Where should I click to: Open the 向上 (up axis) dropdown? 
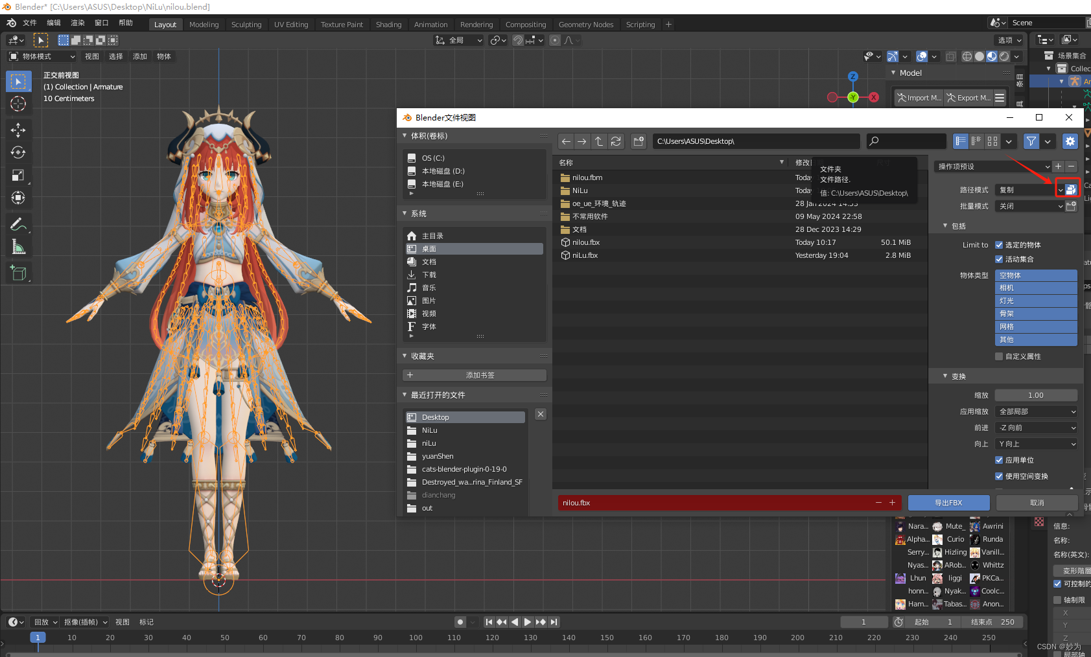point(1036,444)
